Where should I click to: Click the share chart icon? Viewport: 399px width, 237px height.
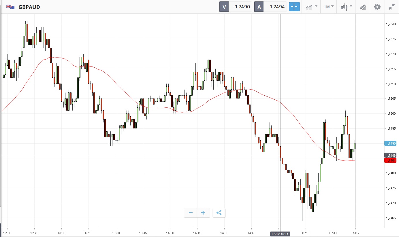[x=219, y=213]
